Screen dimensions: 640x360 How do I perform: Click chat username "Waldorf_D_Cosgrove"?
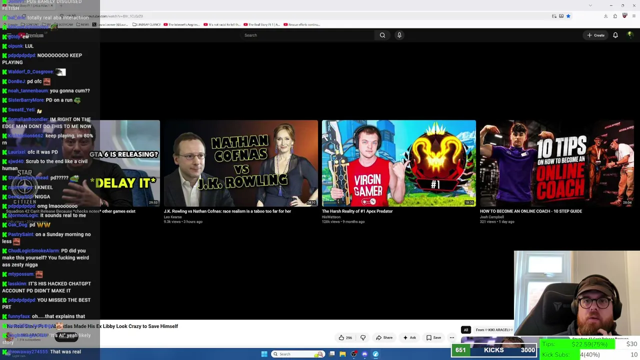pyautogui.click(x=30, y=71)
